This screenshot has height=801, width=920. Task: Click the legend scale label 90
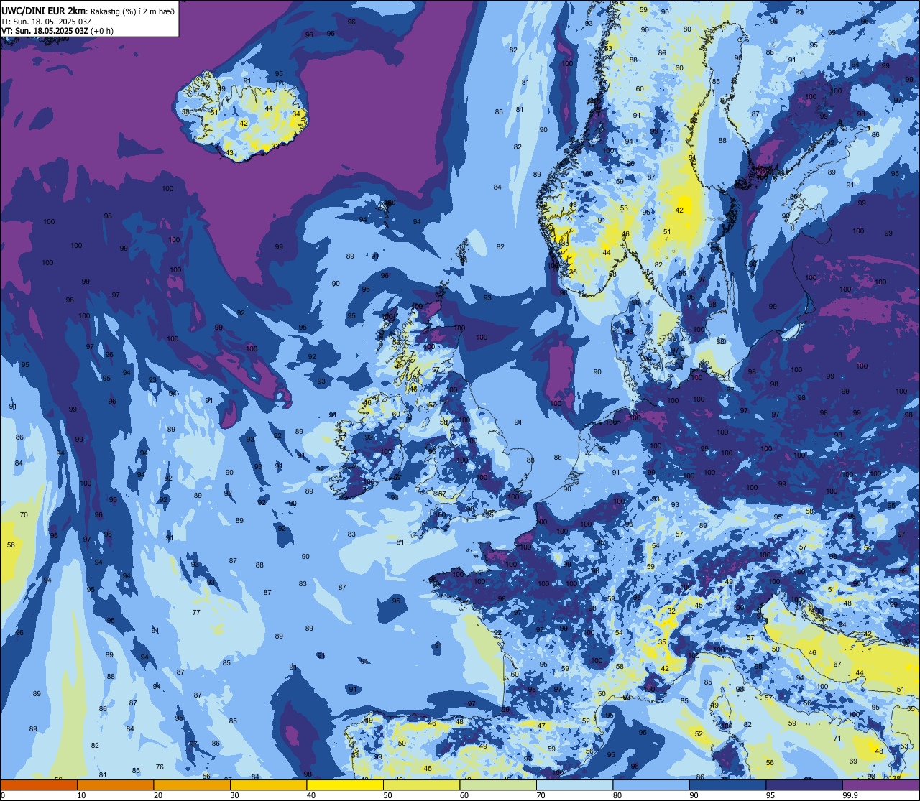coord(694,795)
